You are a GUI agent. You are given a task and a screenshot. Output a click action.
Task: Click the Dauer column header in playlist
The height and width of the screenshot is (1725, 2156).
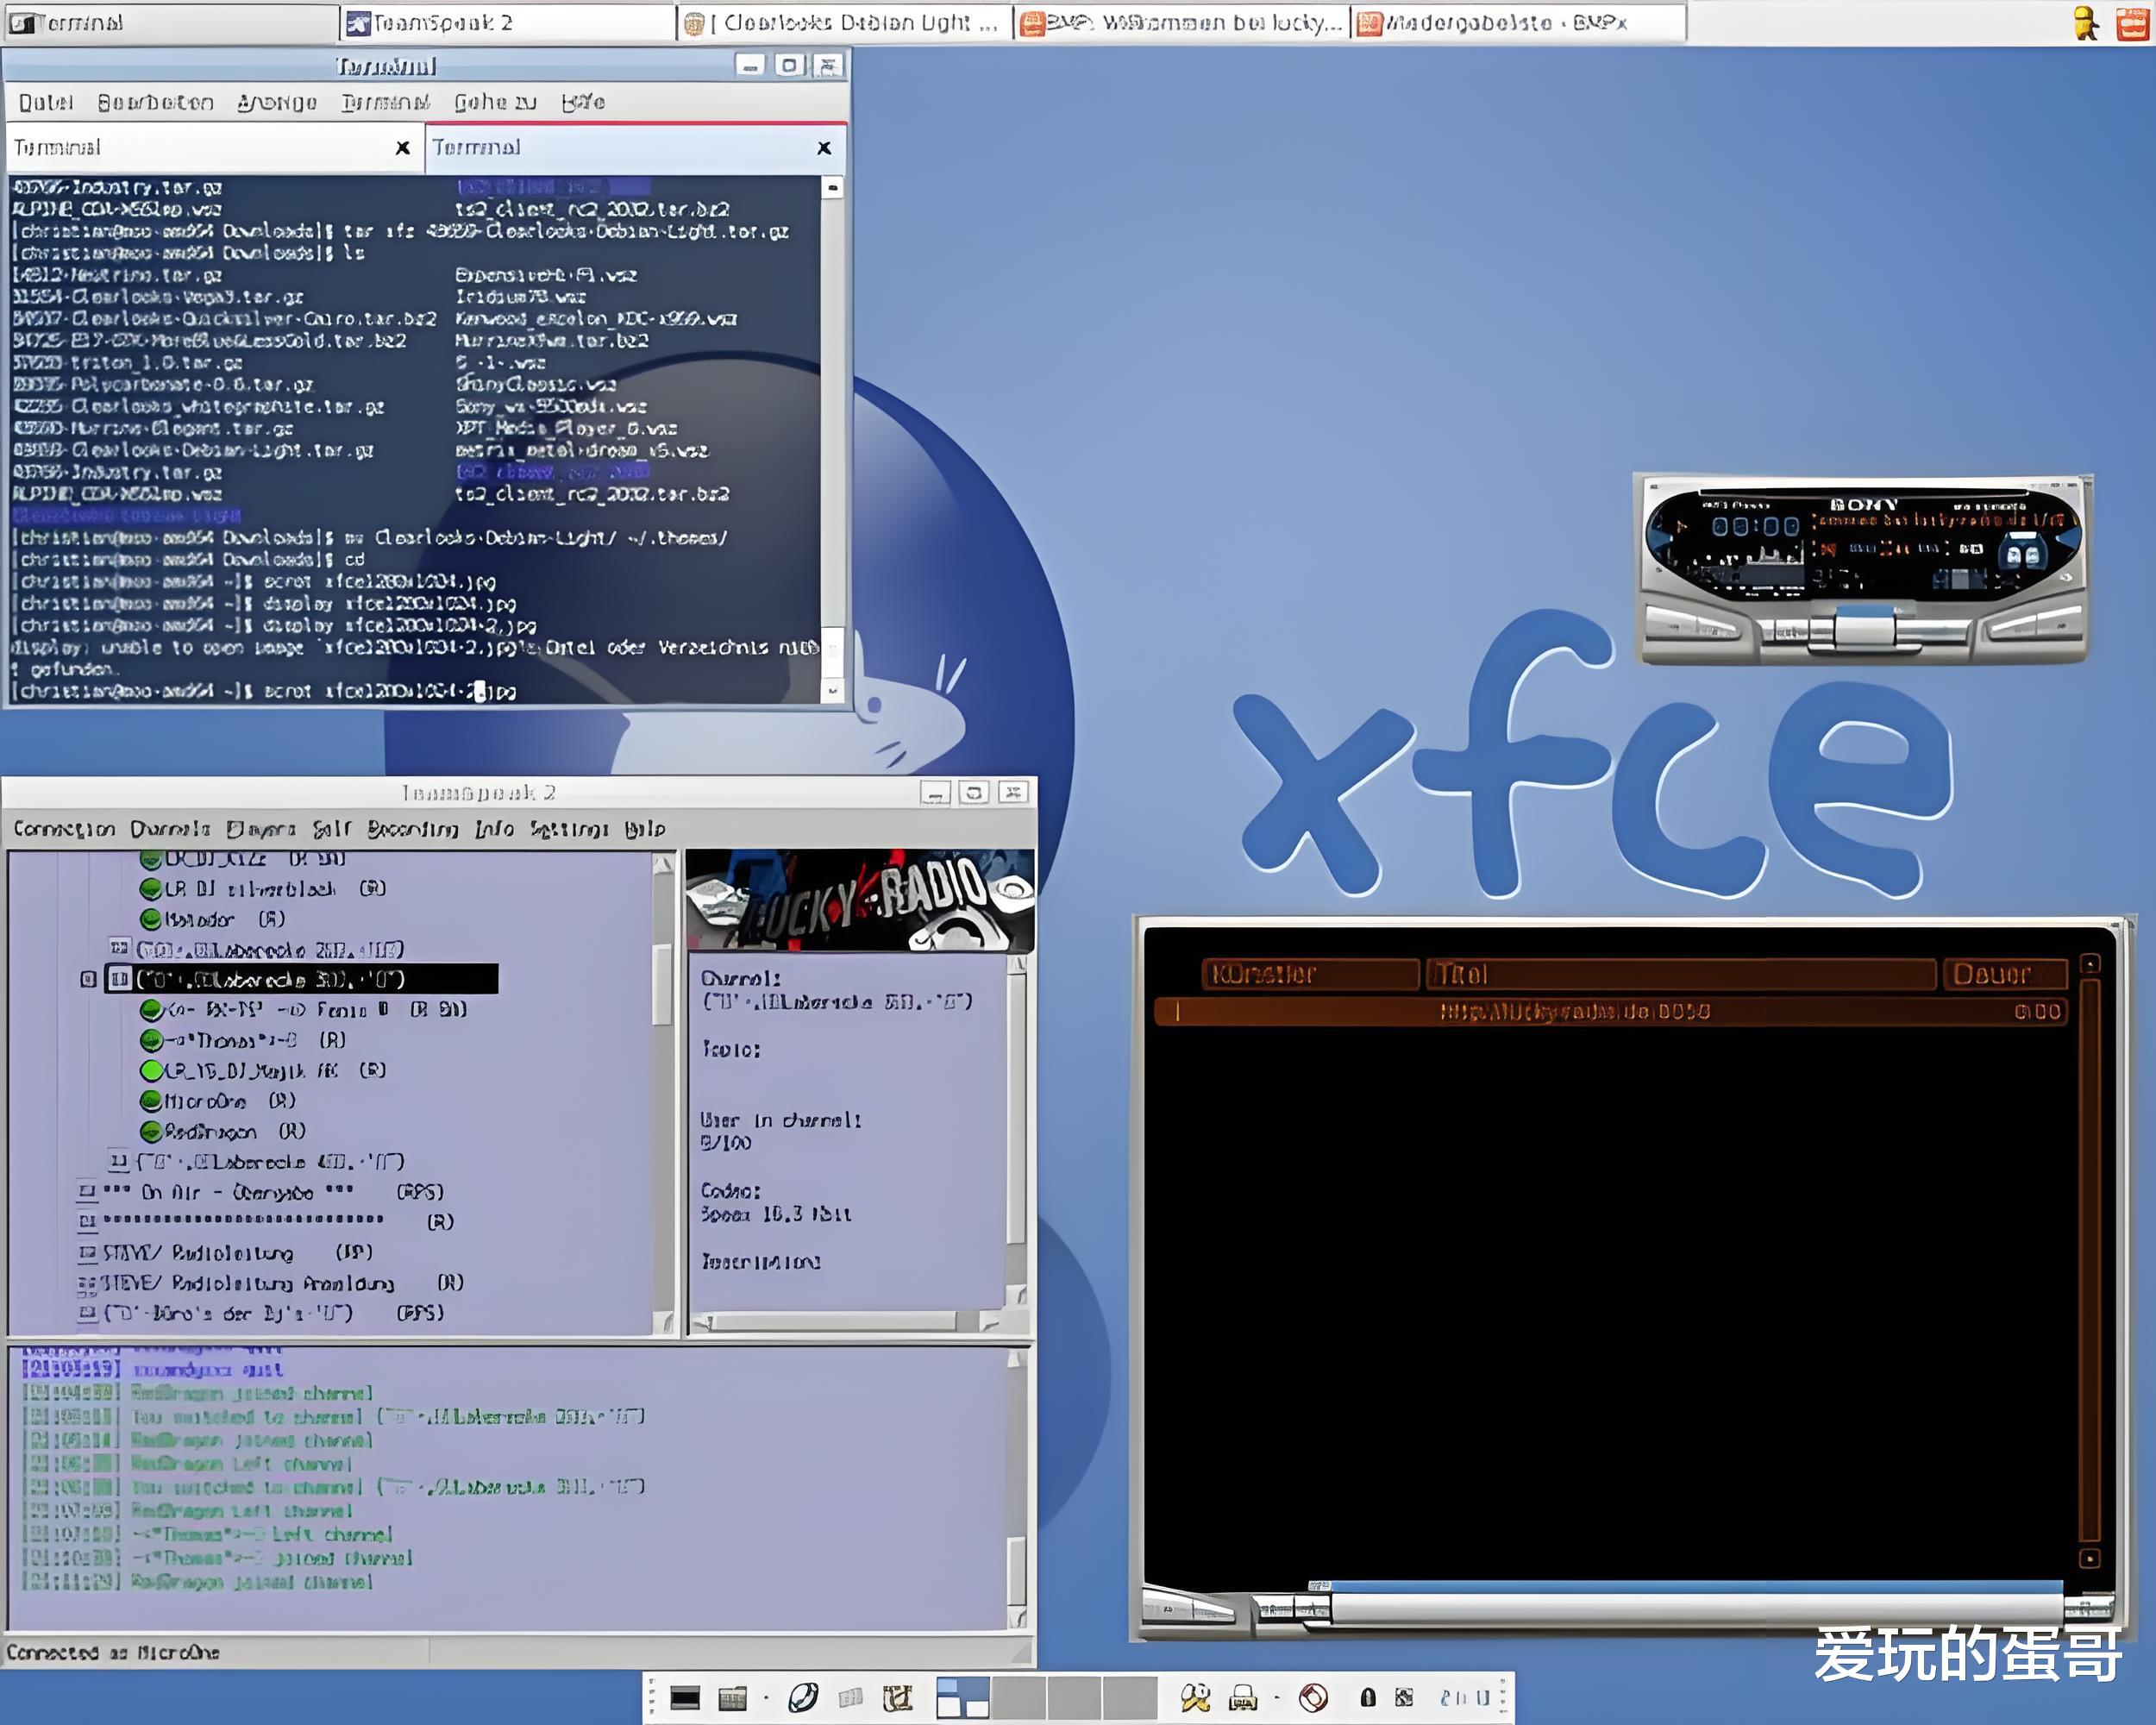point(2005,974)
